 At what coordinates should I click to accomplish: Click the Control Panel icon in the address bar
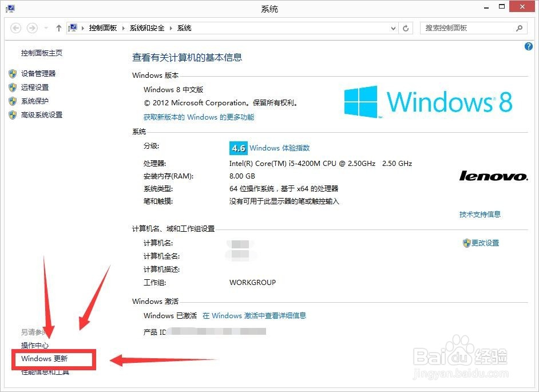tap(73, 27)
